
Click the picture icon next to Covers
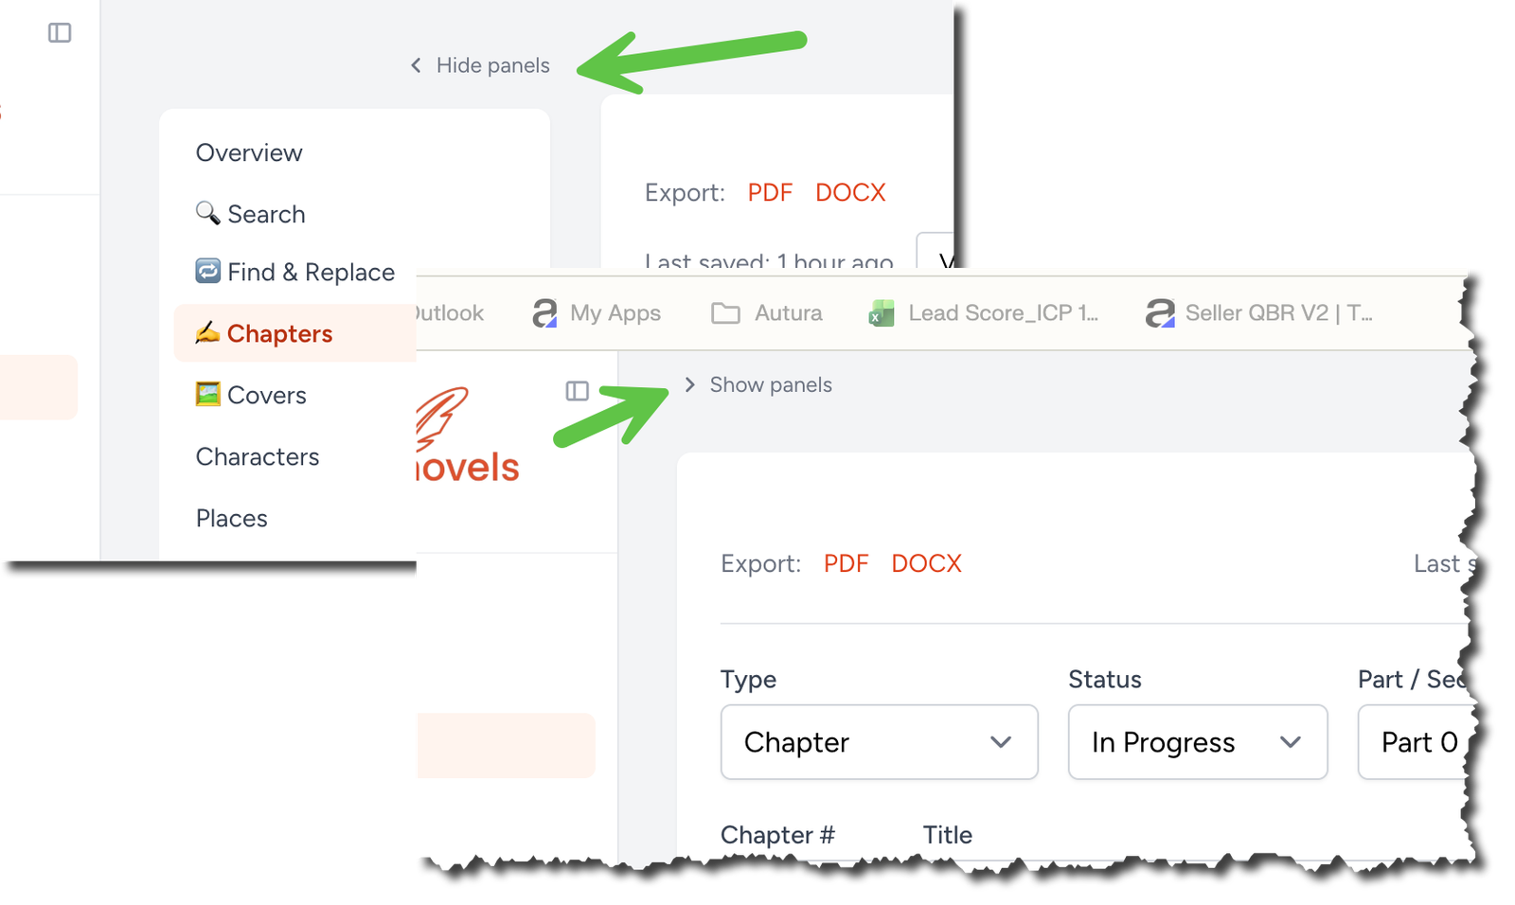tap(206, 395)
